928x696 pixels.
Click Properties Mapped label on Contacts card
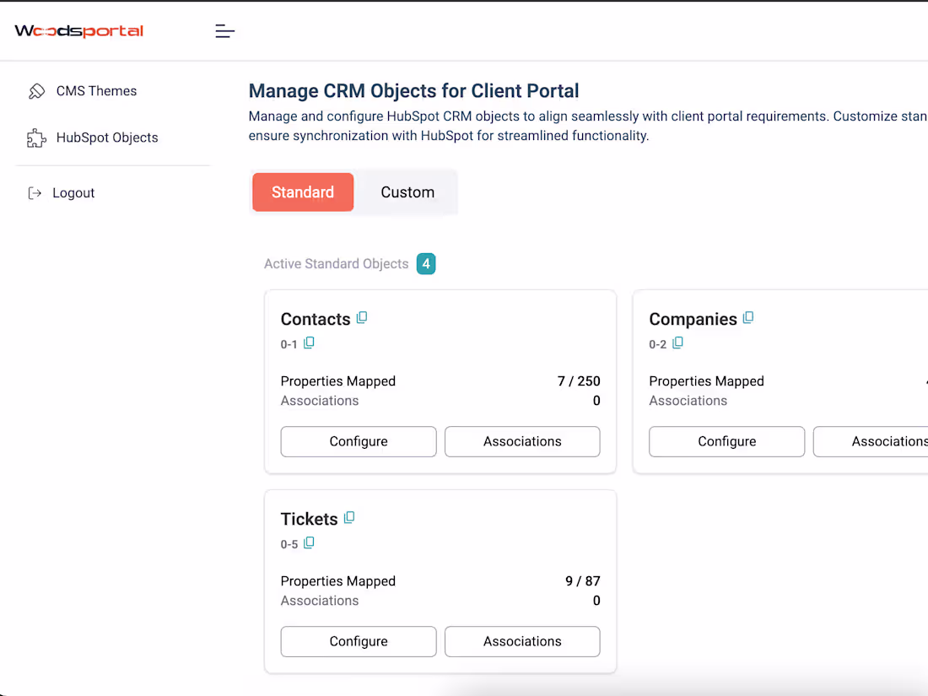tap(338, 381)
